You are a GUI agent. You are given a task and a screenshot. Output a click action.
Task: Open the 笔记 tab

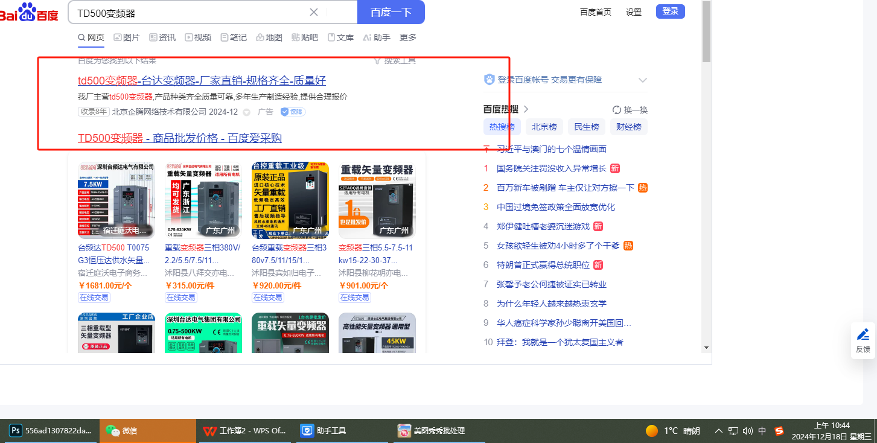234,37
